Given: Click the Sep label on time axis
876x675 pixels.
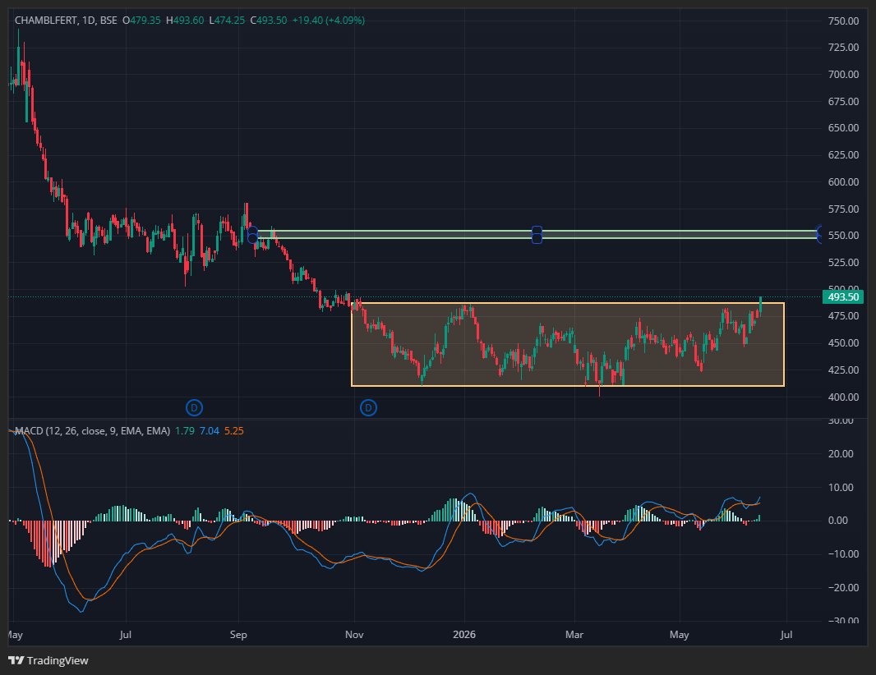Looking at the screenshot, I should point(238,634).
